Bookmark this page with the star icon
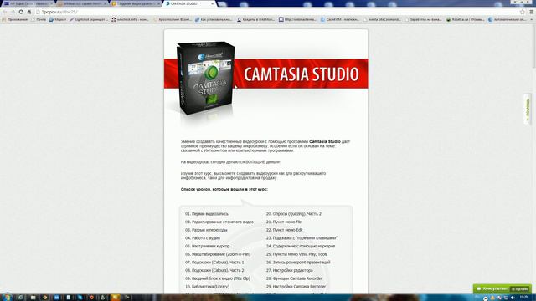The width and height of the screenshot is (536, 301). (x=523, y=12)
